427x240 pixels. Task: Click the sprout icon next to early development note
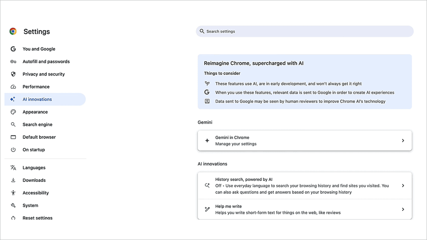pos(207,84)
